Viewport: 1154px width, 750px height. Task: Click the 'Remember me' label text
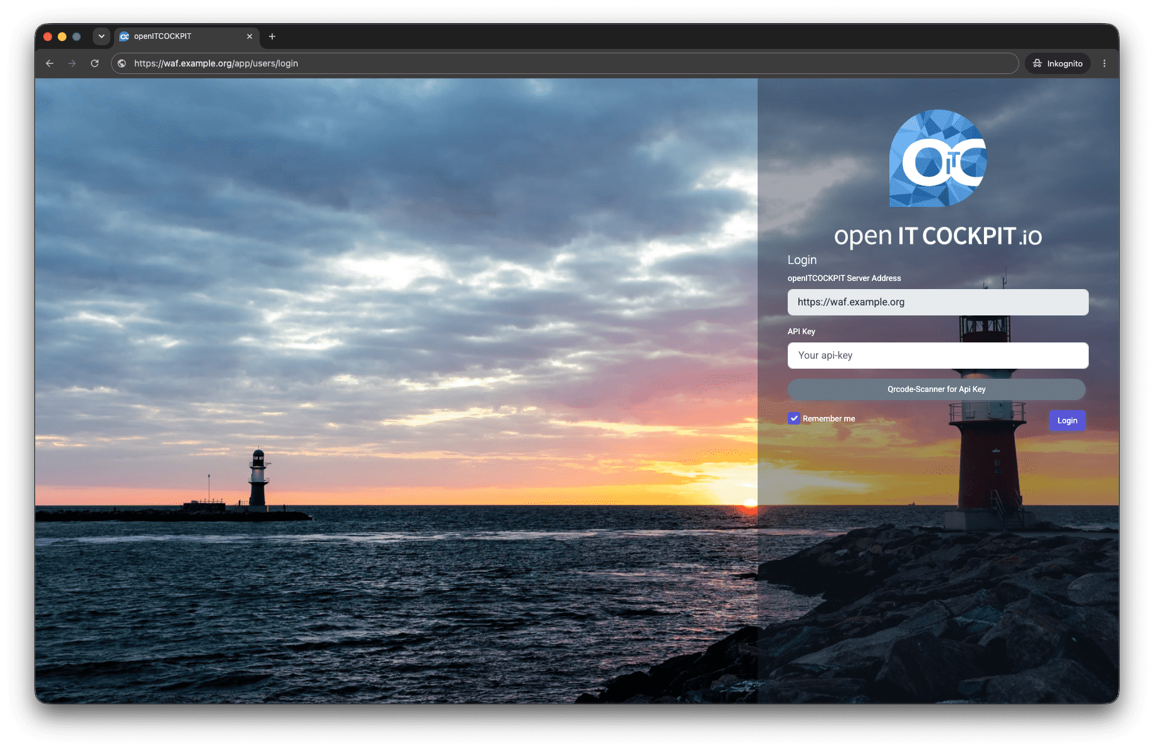coord(828,419)
